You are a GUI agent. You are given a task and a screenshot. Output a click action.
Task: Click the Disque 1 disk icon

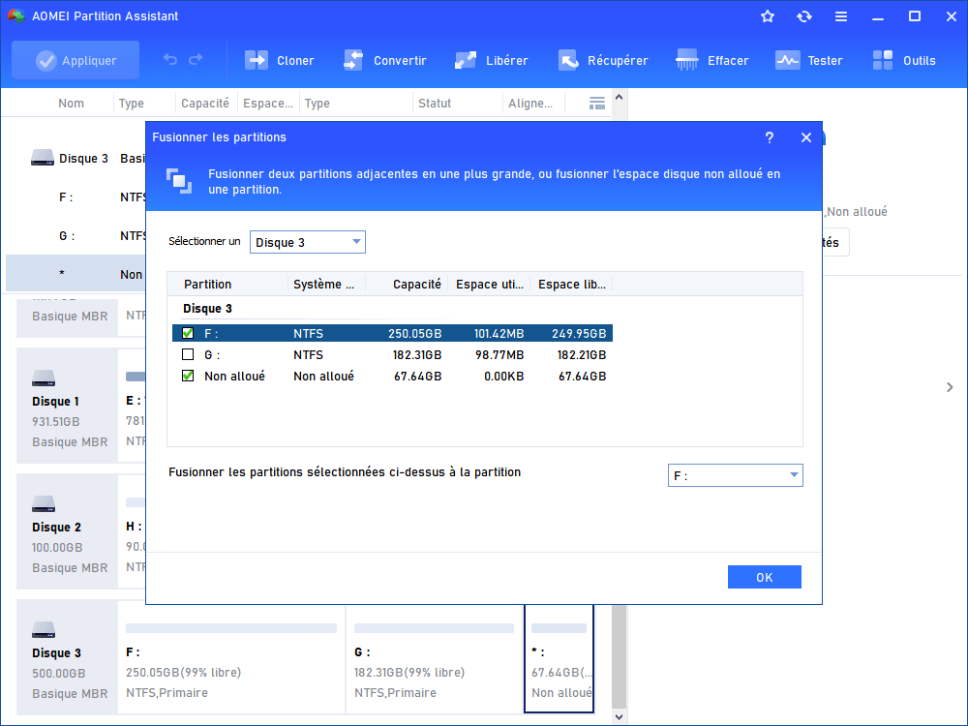44,378
